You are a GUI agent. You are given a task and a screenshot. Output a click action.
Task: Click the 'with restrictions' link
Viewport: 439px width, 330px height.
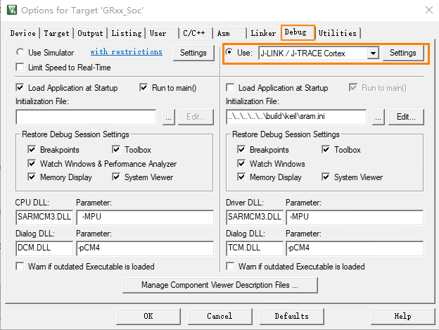click(x=126, y=52)
